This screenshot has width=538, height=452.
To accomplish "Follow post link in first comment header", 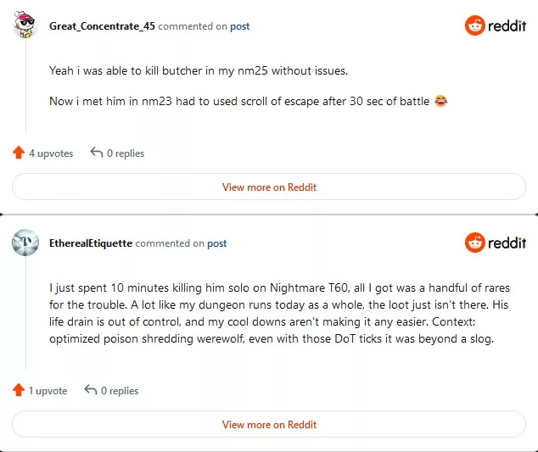I will [x=239, y=26].
